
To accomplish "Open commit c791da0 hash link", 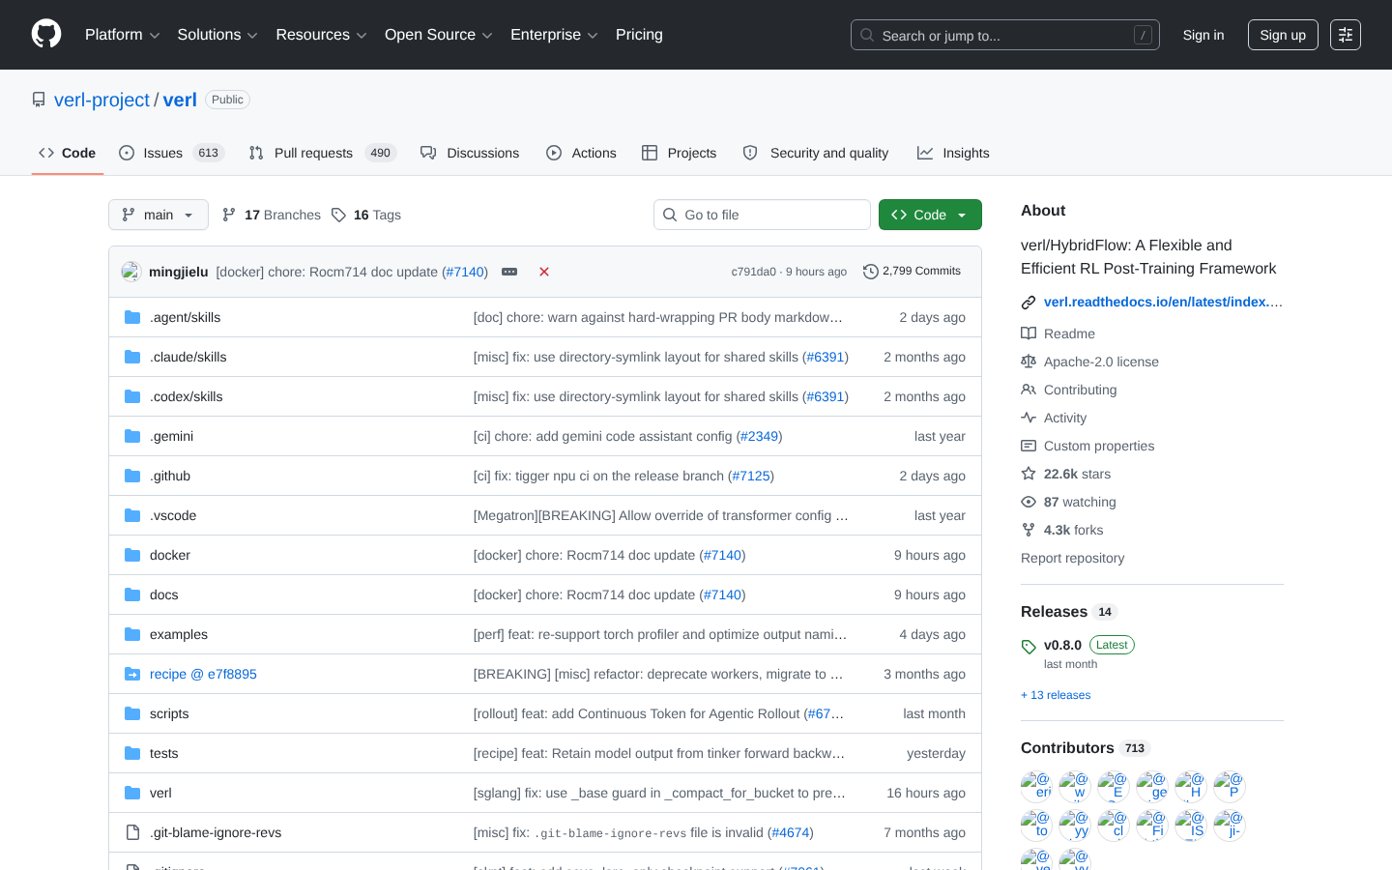I will pyautogui.click(x=754, y=272).
